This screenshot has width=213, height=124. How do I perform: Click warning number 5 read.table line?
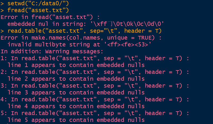(95, 113)
